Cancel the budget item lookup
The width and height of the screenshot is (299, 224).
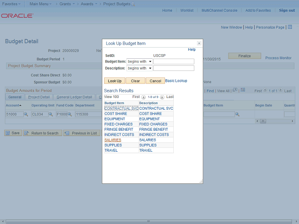point(155,81)
